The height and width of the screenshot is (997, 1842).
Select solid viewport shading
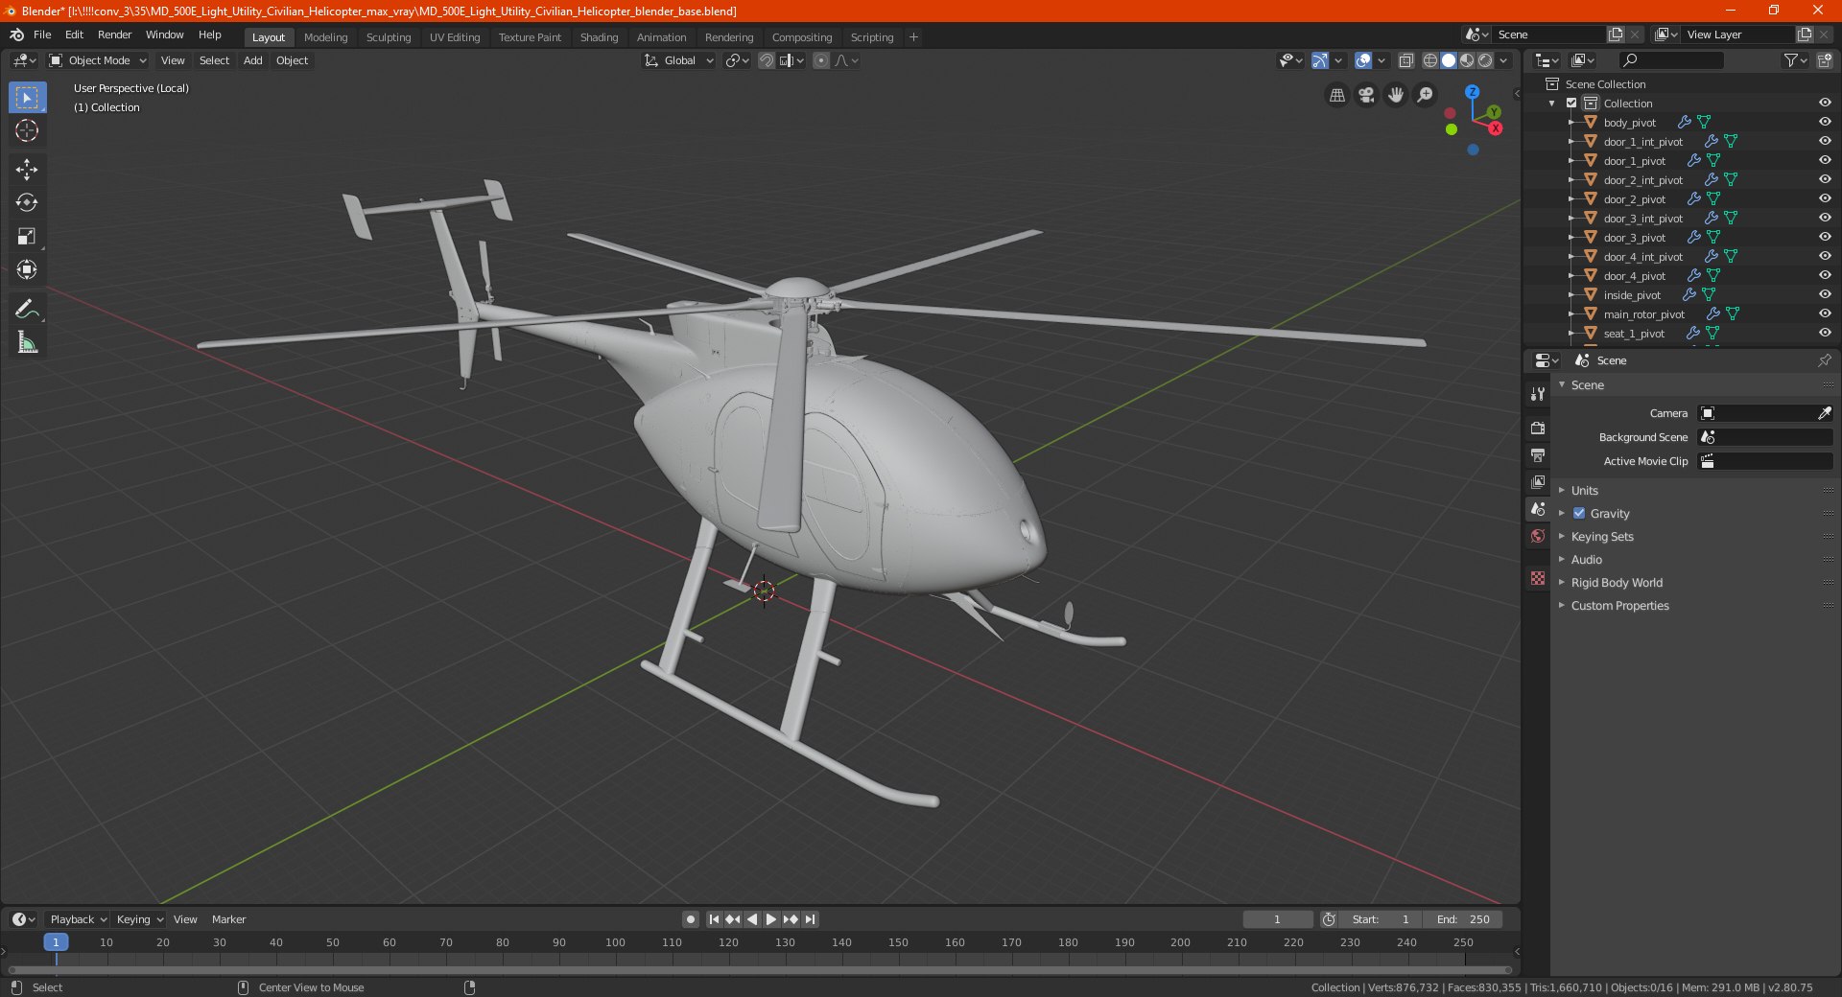(x=1449, y=60)
